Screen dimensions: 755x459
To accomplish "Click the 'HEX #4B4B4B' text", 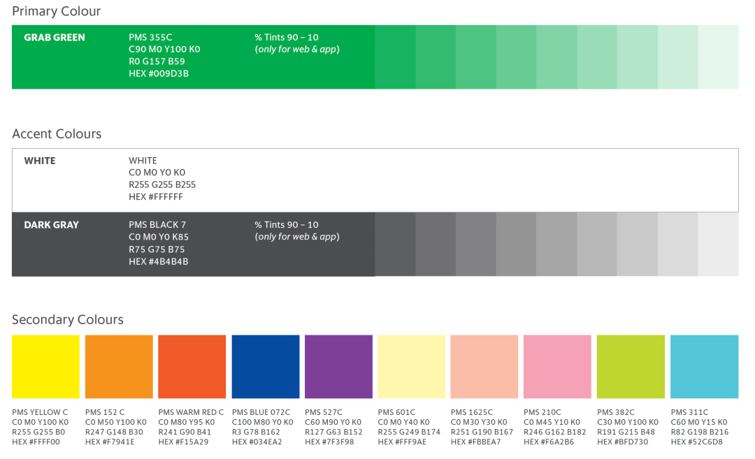I will pos(159,262).
